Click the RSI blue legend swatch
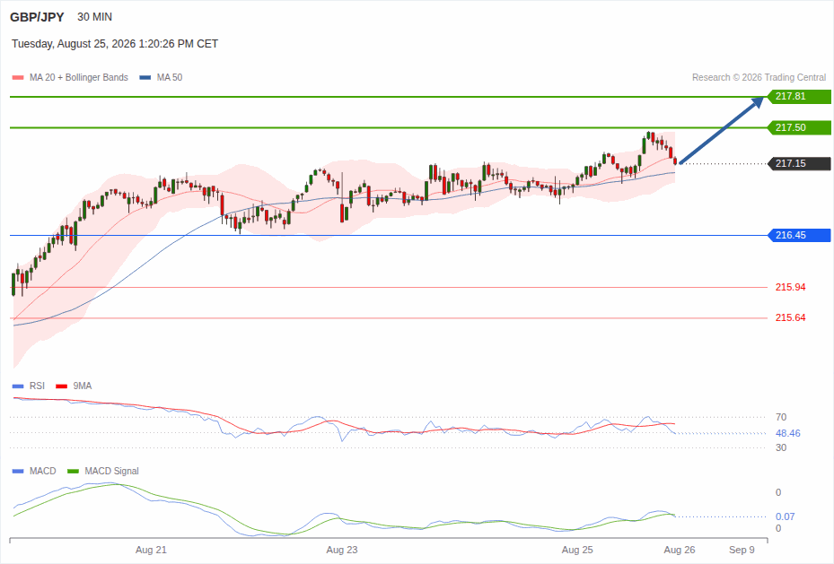The height and width of the screenshot is (564, 834). tap(18, 386)
